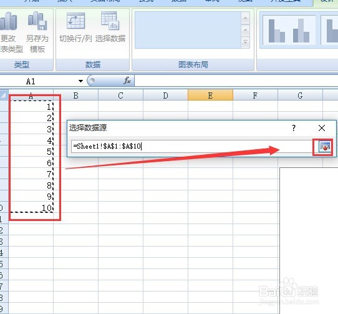Click chart layout gallery scroll-down arrow

click(x=245, y=30)
